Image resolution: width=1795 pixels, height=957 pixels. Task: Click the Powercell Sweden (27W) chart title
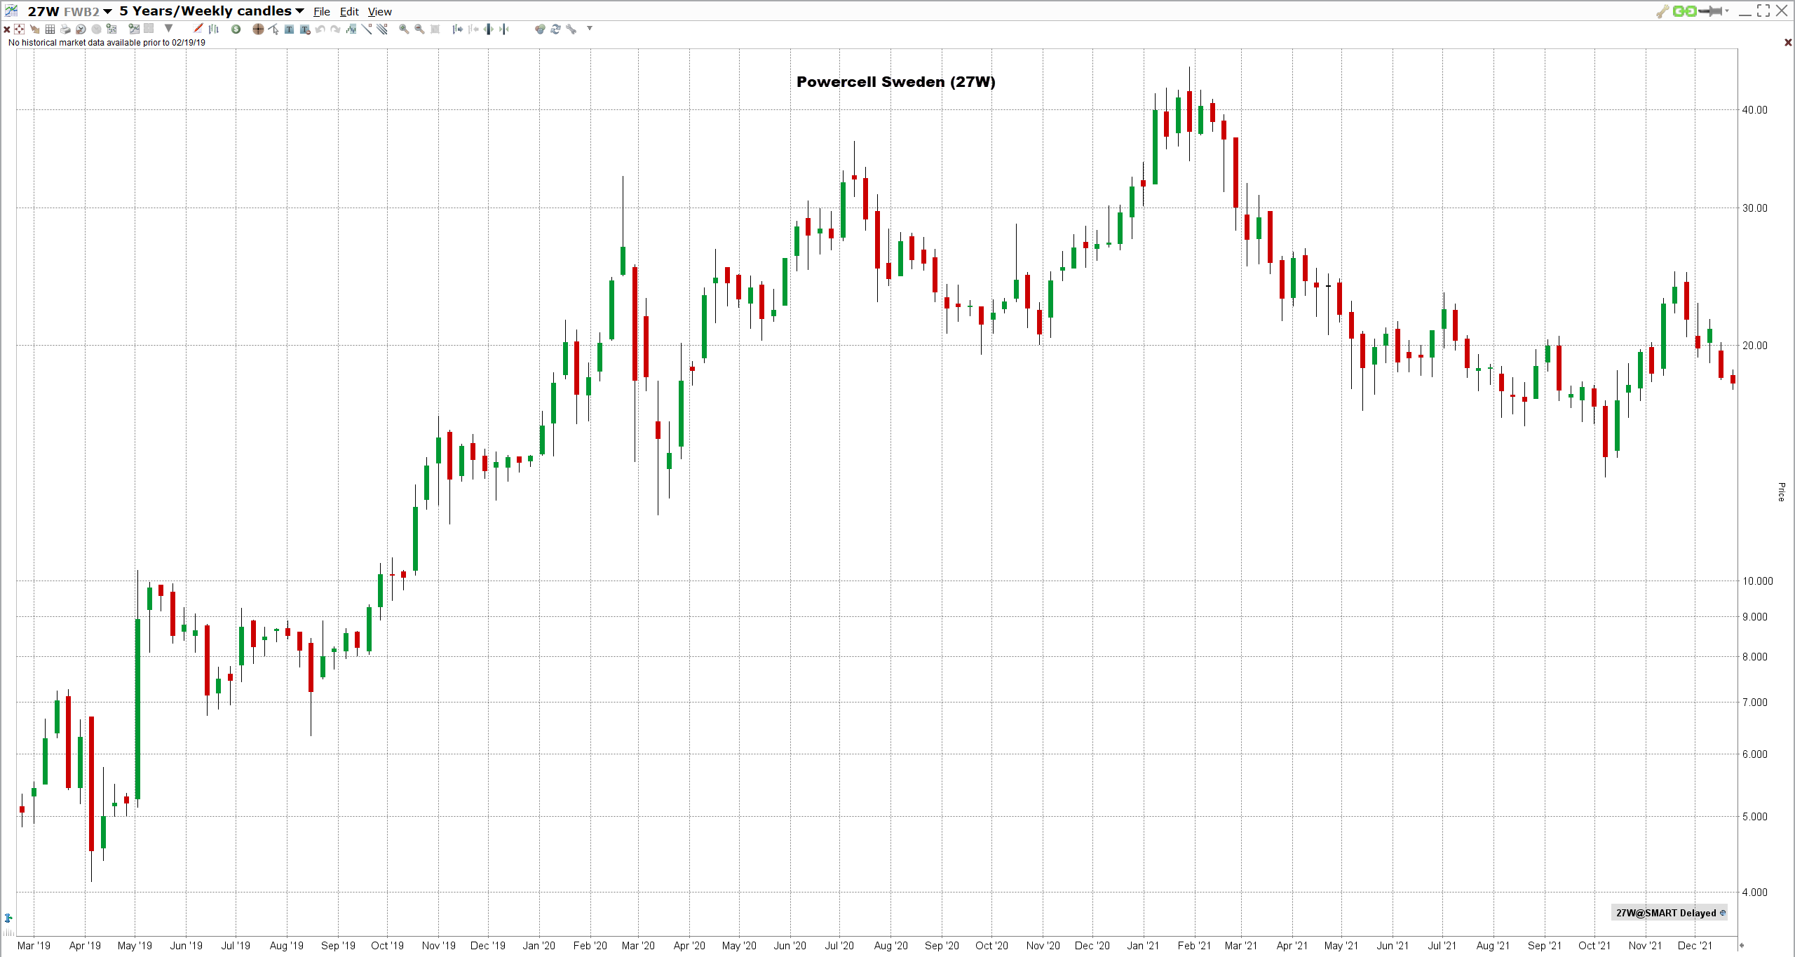tap(896, 82)
